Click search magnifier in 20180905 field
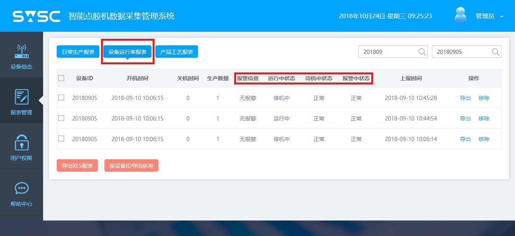This screenshot has width=515, height=236. (x=495, y=52)
